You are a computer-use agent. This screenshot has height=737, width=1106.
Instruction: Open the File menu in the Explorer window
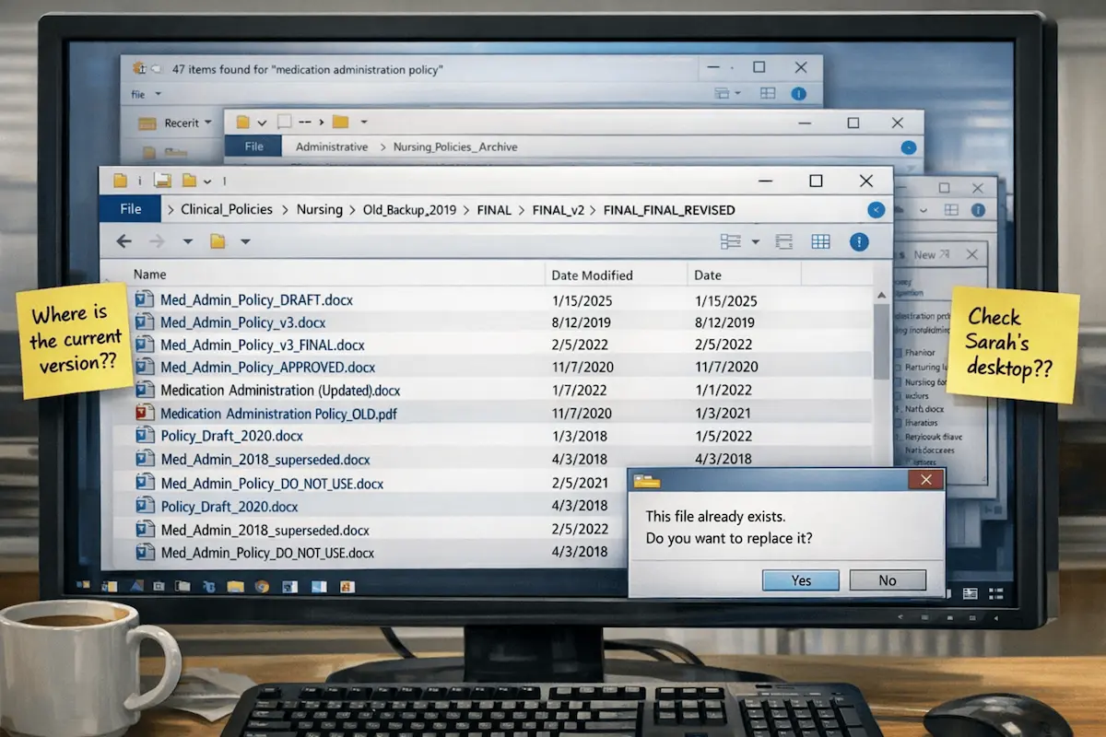tap(129, 208)
